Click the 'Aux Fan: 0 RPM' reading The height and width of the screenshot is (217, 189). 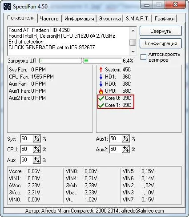point(27,84)
